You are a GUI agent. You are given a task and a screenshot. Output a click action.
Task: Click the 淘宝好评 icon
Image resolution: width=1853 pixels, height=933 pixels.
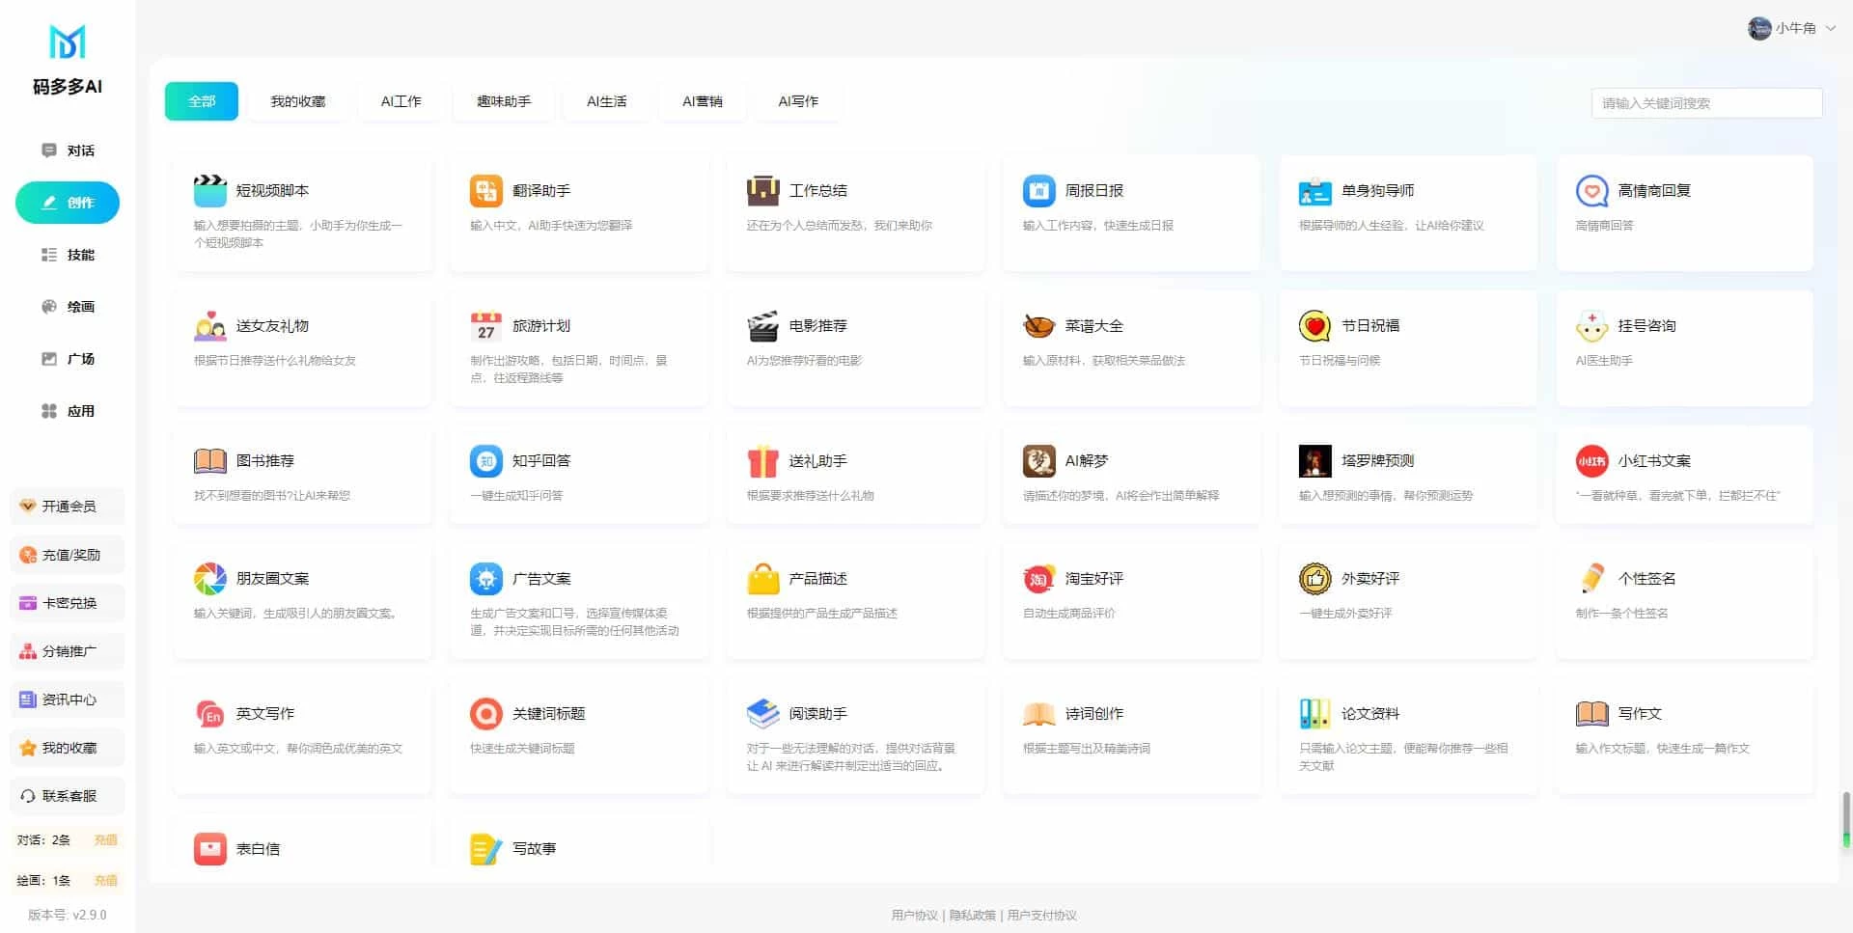point(1038,579)
